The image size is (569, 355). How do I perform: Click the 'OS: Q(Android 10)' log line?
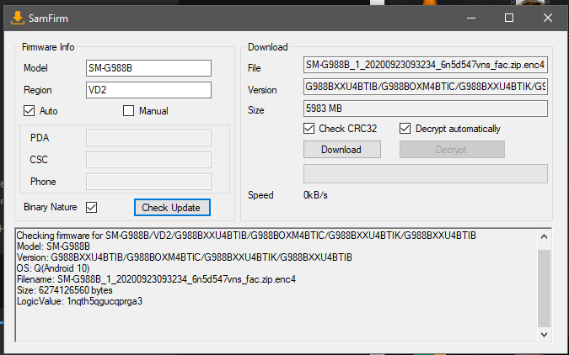point(53,268)
